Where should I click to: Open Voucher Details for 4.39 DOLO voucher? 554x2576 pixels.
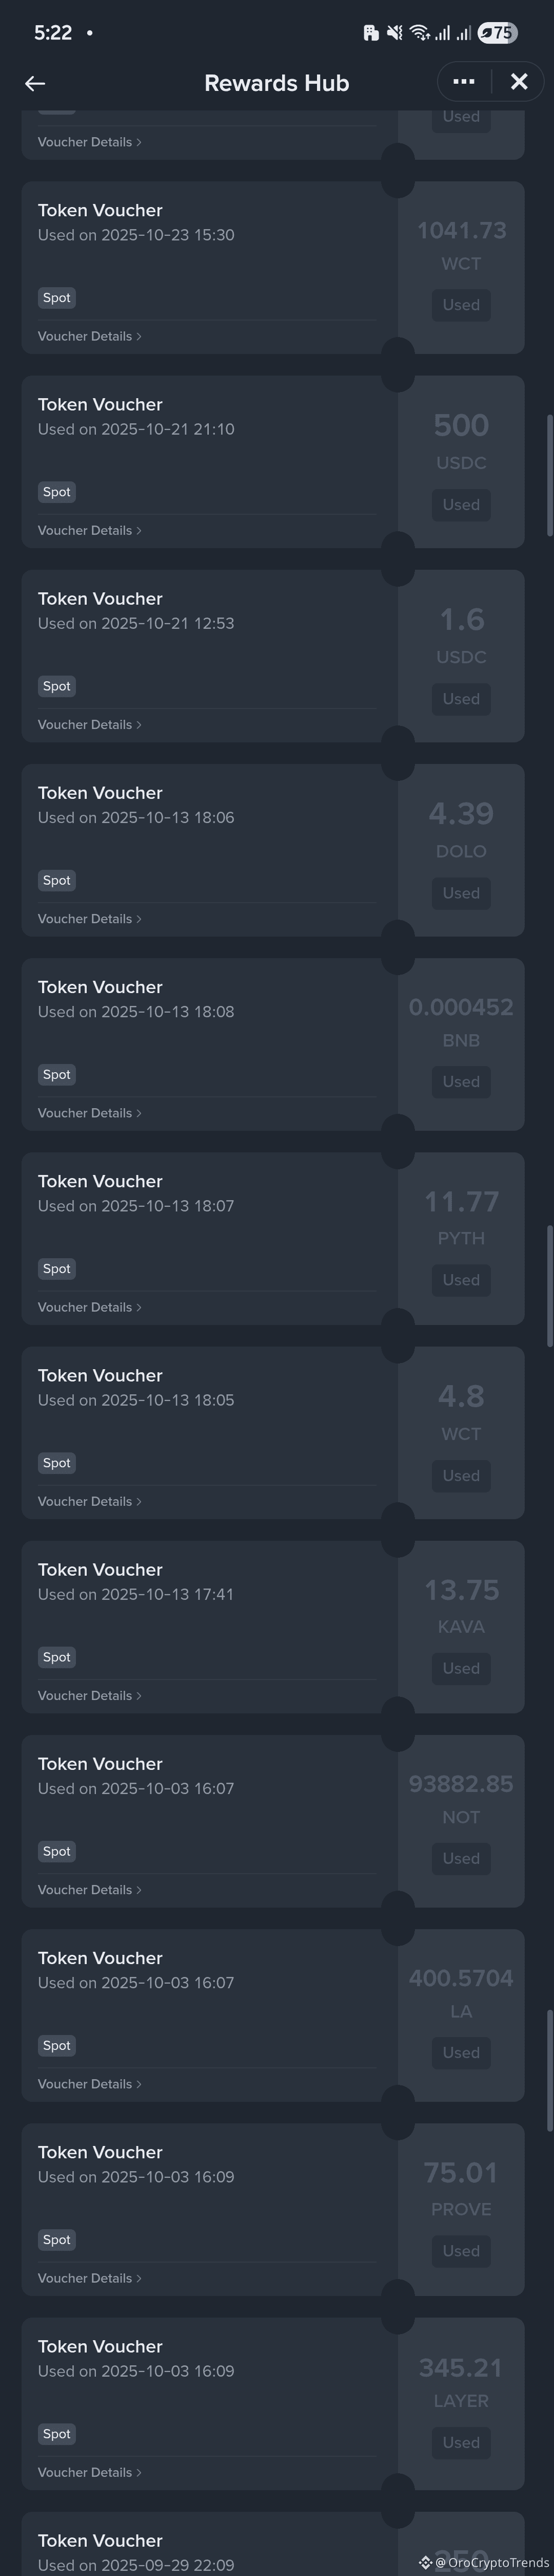tap(89, 918)
